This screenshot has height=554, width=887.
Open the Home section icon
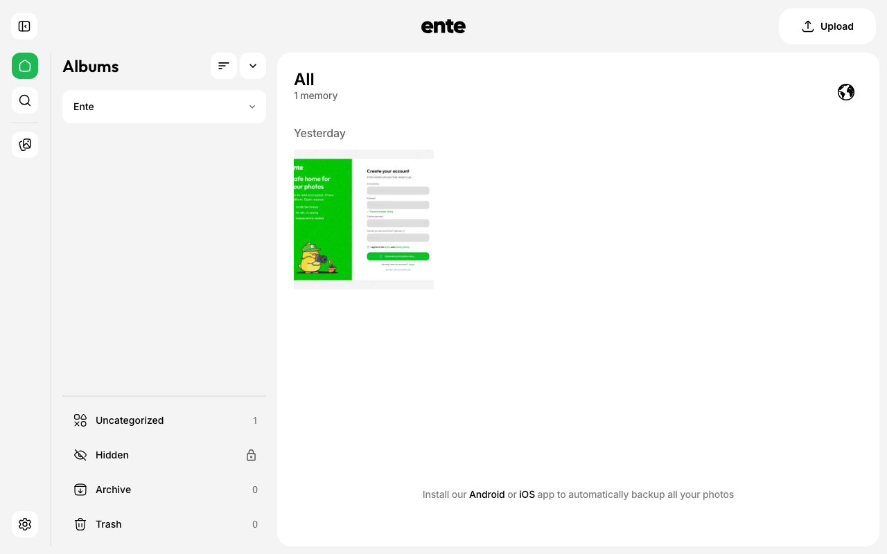pos(25,66)
